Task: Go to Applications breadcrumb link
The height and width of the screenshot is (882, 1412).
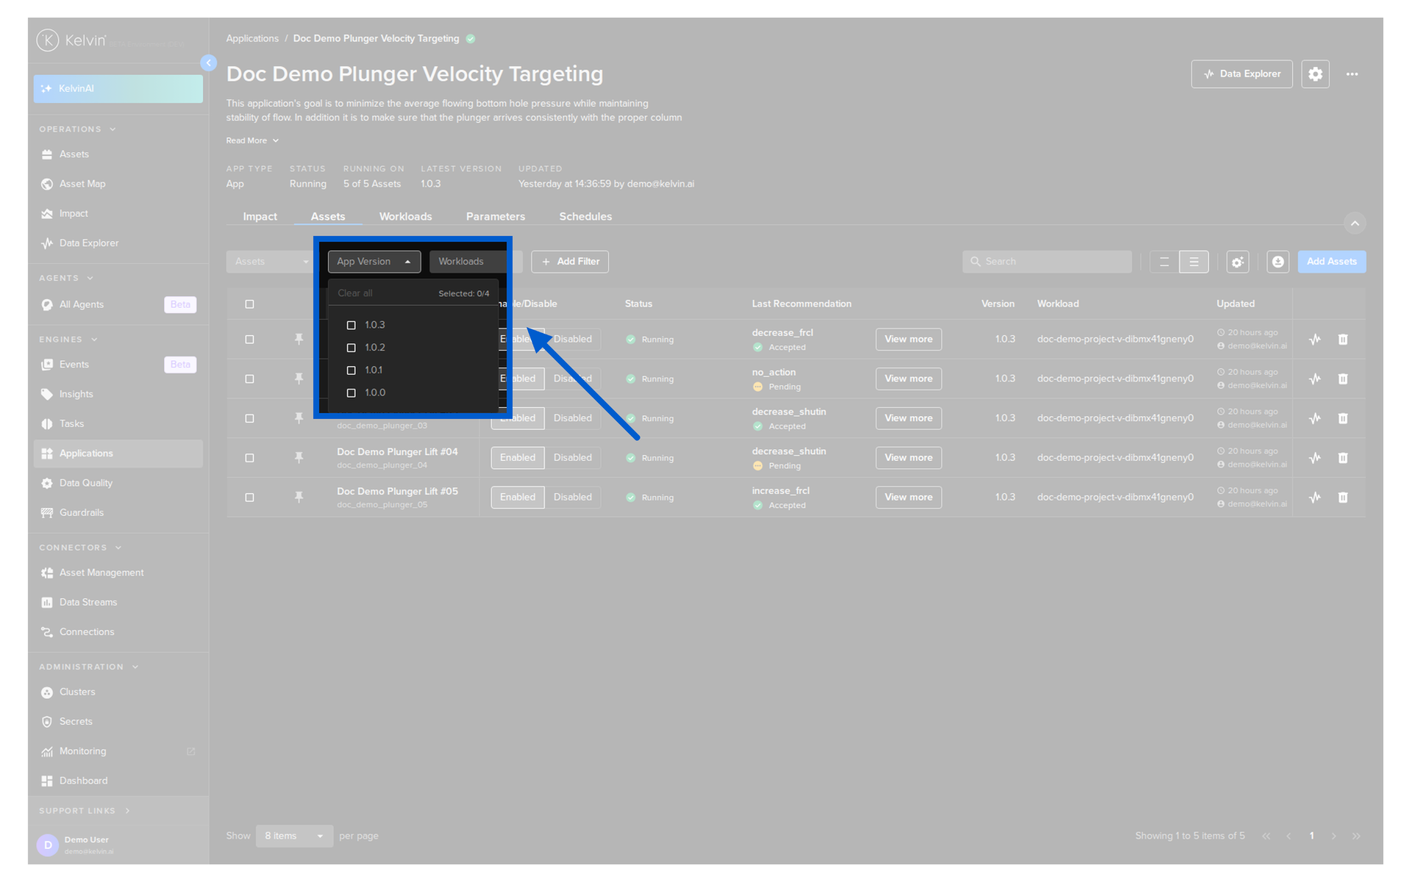Action: point(252,39)
